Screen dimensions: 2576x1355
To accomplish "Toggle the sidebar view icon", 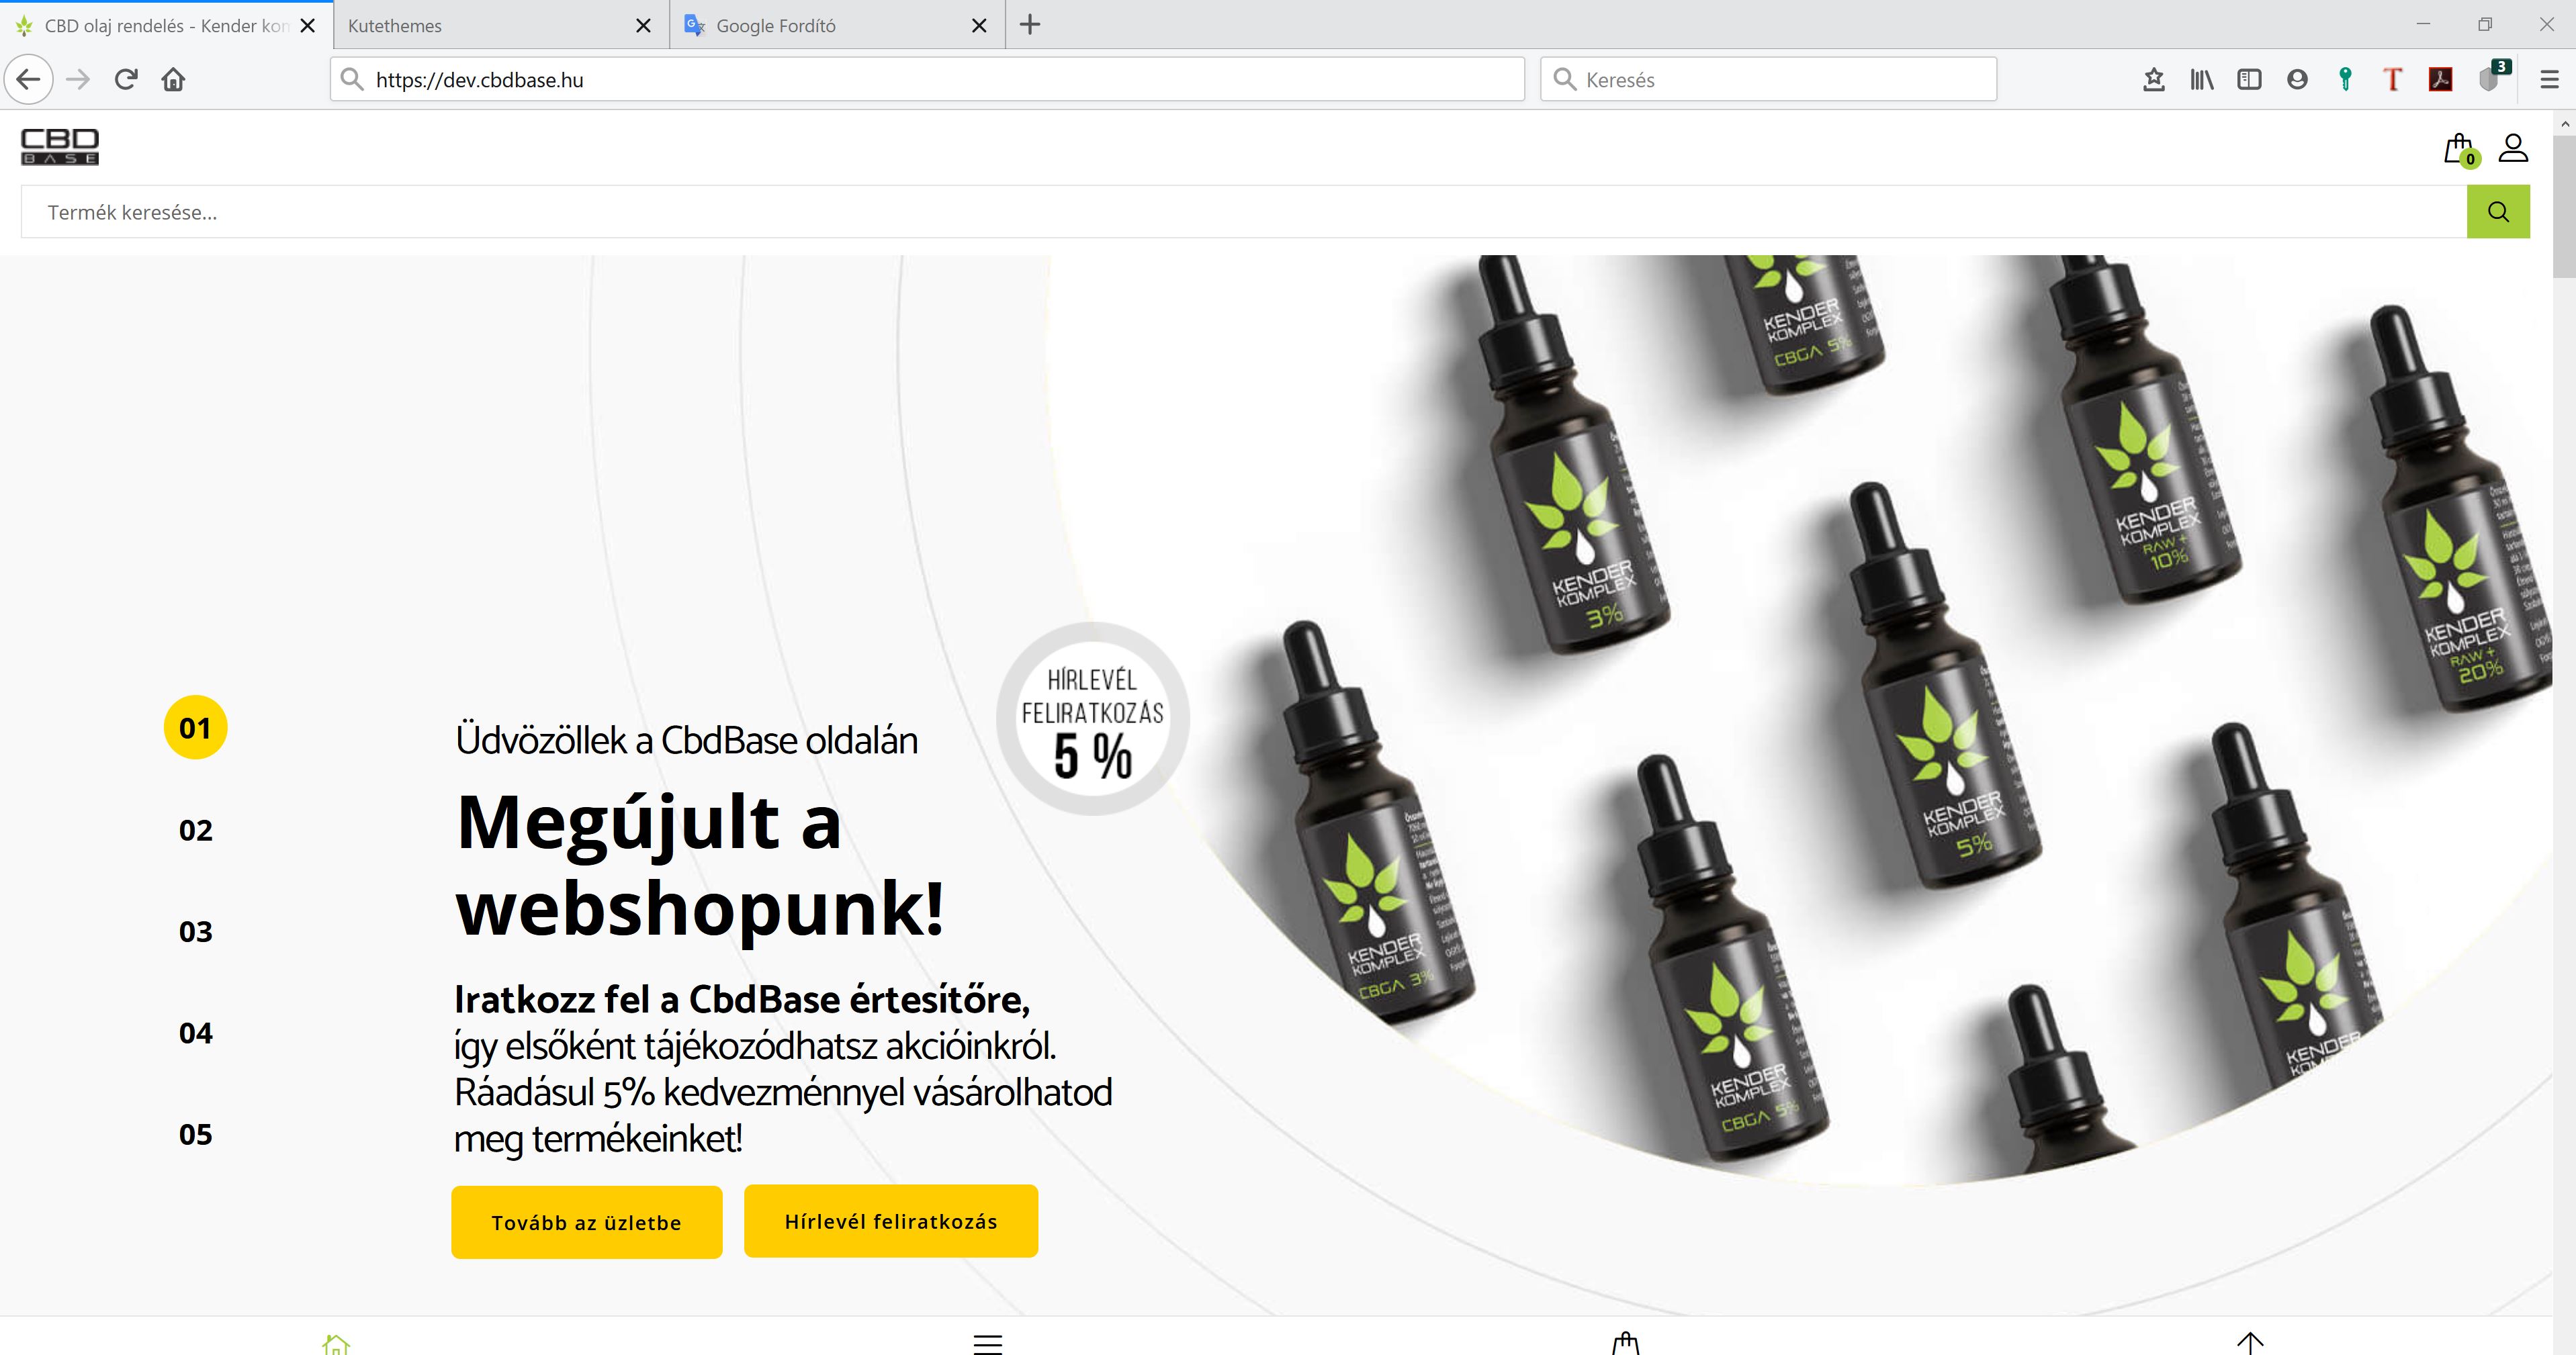I will (2249, 79).
